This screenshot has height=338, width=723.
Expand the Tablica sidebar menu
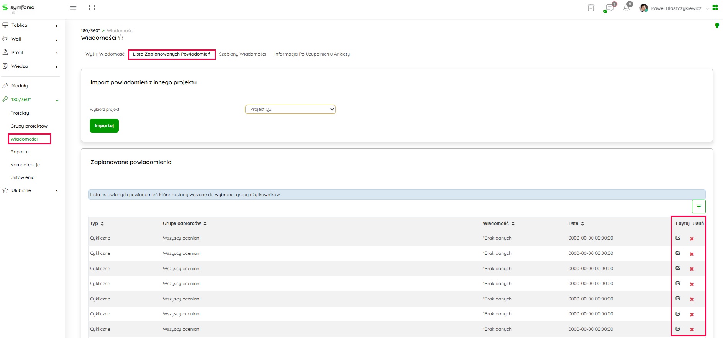pos(30,25)
